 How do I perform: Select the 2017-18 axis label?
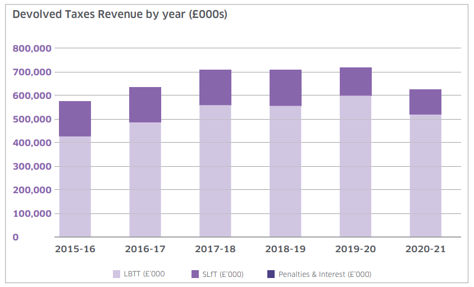[215, 249]
